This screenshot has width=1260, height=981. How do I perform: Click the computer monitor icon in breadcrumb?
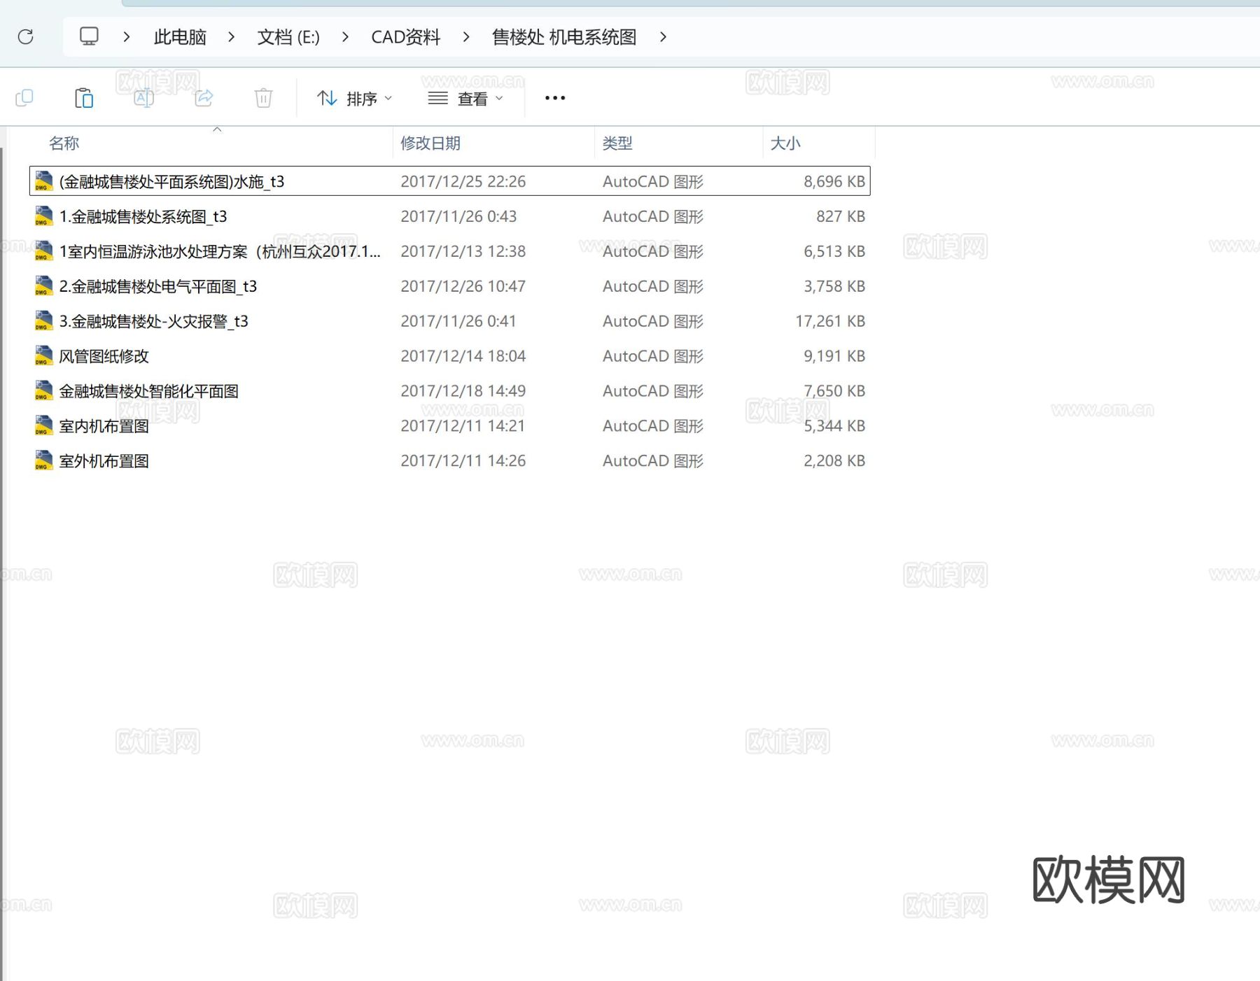click(x=89, y=36)
